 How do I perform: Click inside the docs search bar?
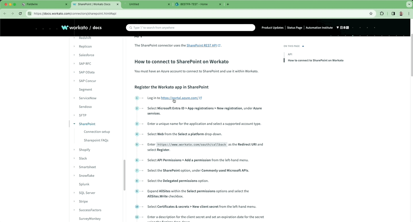190,28
